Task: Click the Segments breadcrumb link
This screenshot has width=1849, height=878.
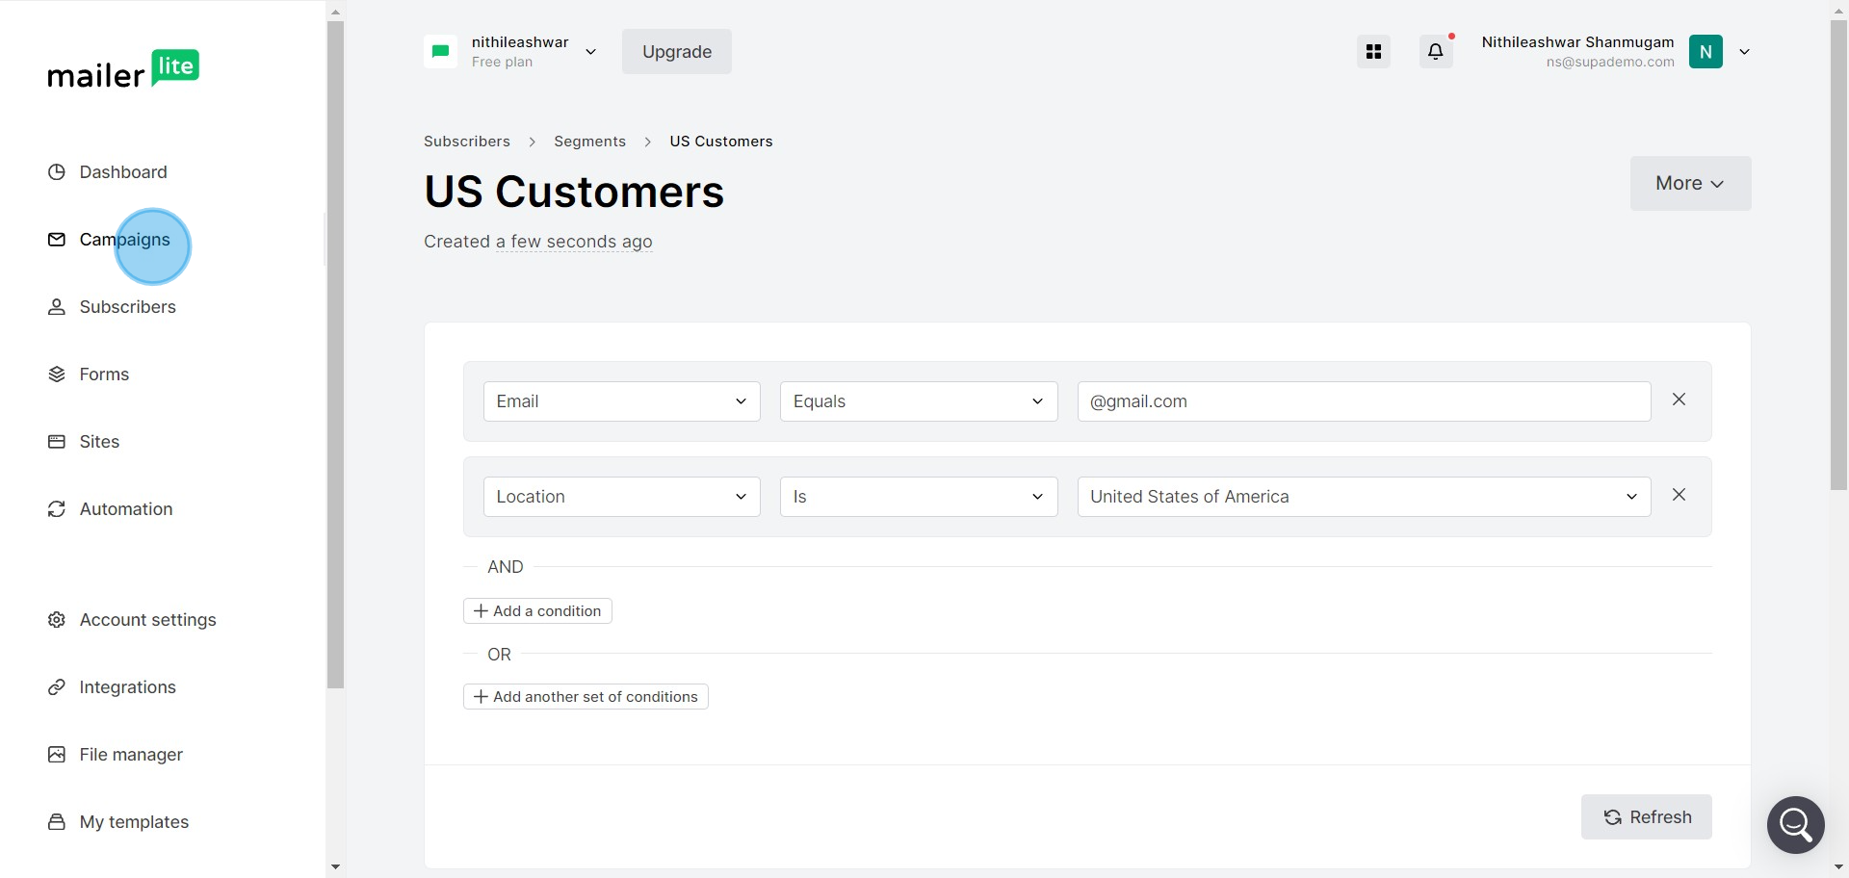Action: click(590, 142)
